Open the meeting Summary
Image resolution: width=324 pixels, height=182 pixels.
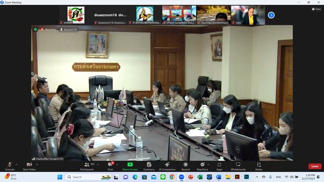(x=149, y=166)
